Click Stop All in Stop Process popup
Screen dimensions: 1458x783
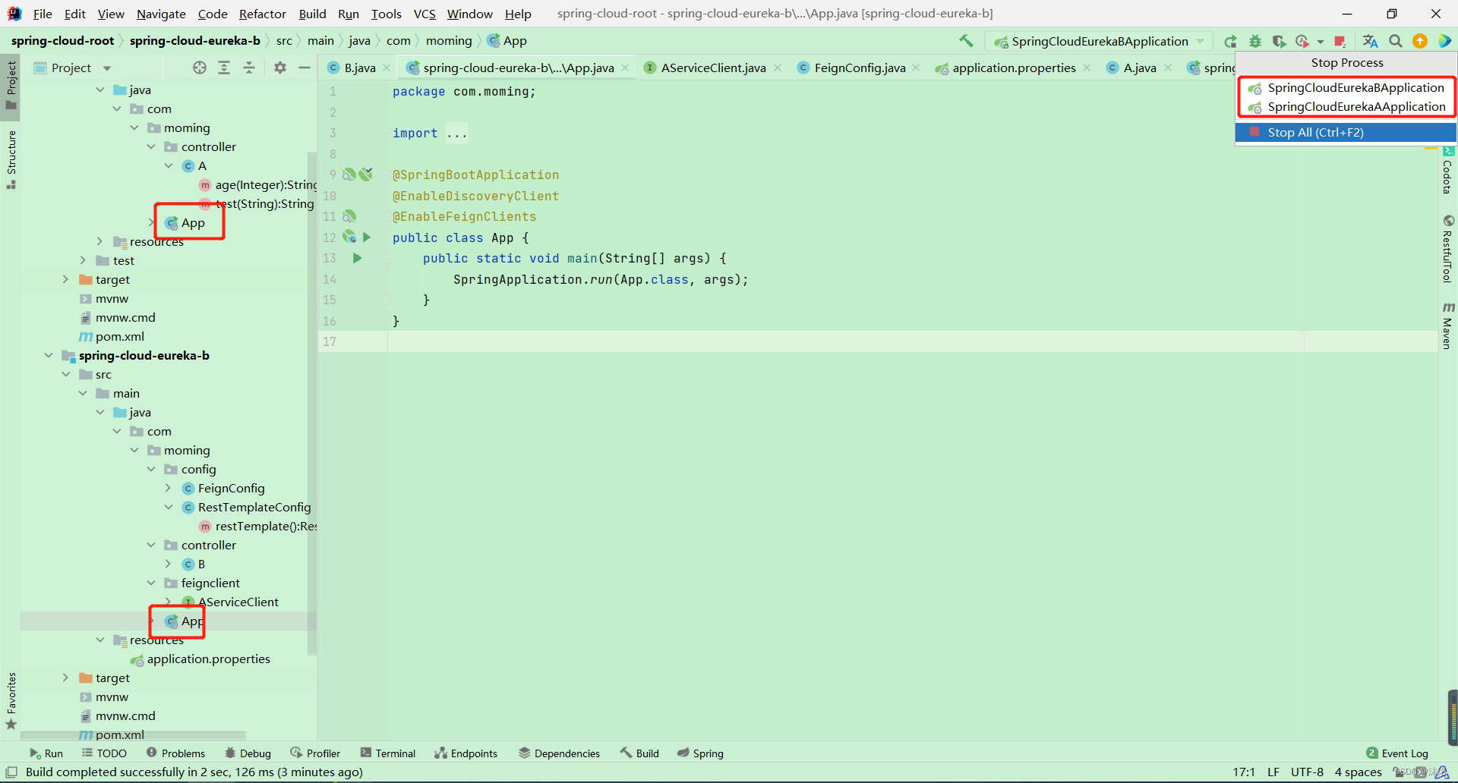[x=1315, y=132]
